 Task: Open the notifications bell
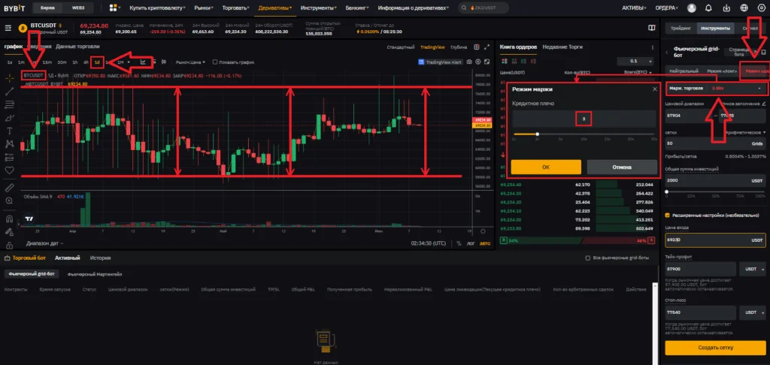pyautogui.click(x=708, y=8)
